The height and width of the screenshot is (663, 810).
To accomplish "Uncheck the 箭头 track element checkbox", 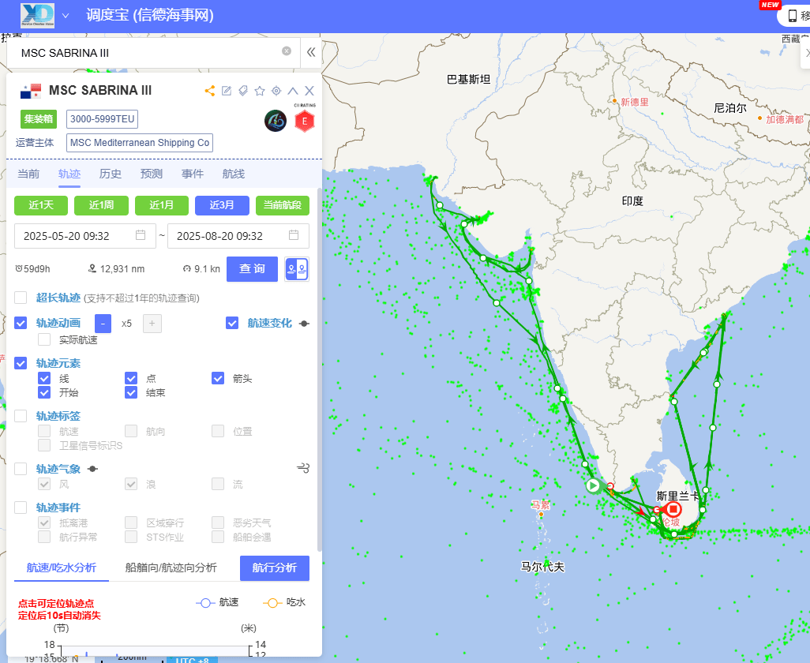I will [218, 379].
